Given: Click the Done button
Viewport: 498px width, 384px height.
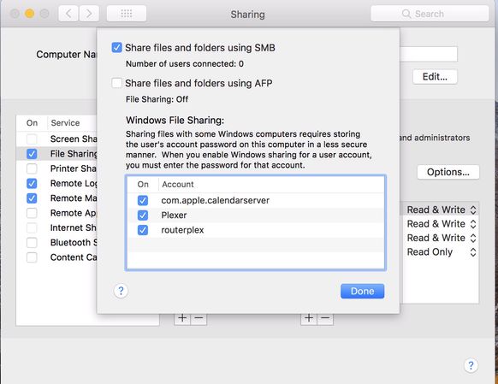Looking at the screenshot, I should click(x=363, y=291).
